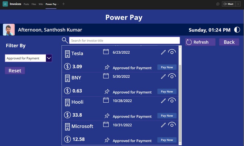Image resolution: width=244 pixels, height=146 pixels.
Task: Click the dollar icon beside 3.09
Action: pyautogui.click(x=68, y=66)
